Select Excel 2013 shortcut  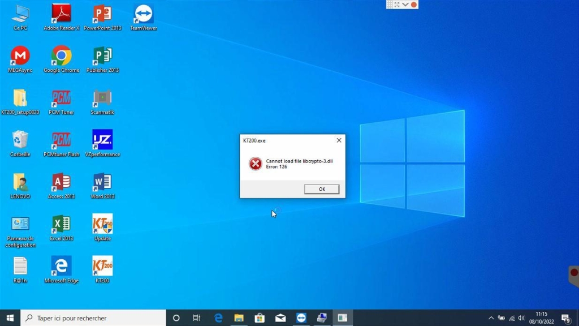61,228
